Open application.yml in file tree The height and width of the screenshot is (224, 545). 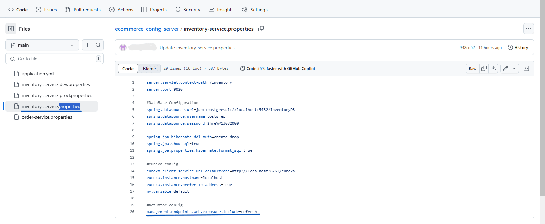click(x=37, y=74)
